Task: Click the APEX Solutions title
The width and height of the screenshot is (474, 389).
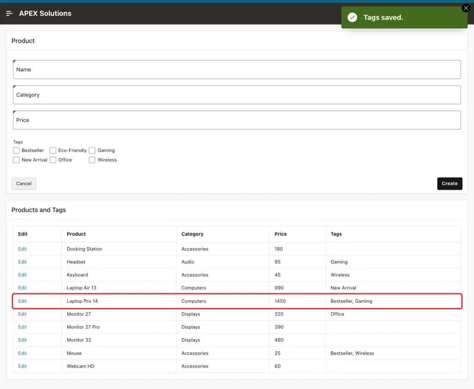Action: pos(45,13)
